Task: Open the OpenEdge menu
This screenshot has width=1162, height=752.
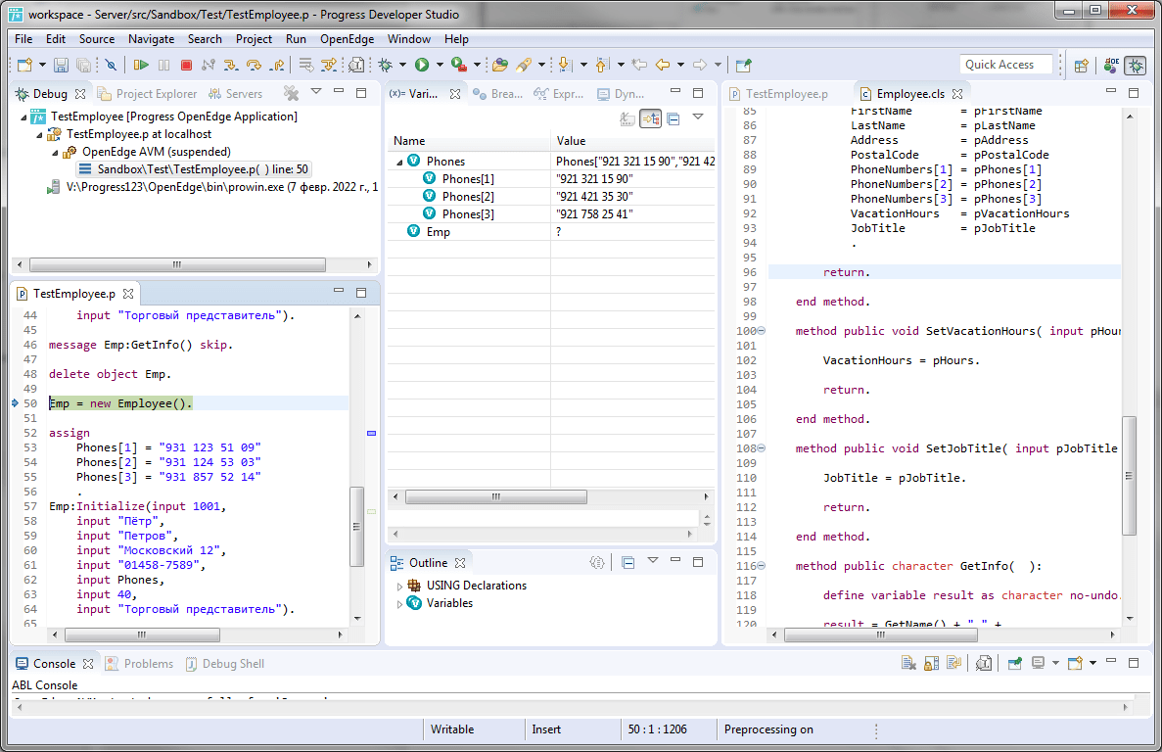Action: (x=347, y=39)
